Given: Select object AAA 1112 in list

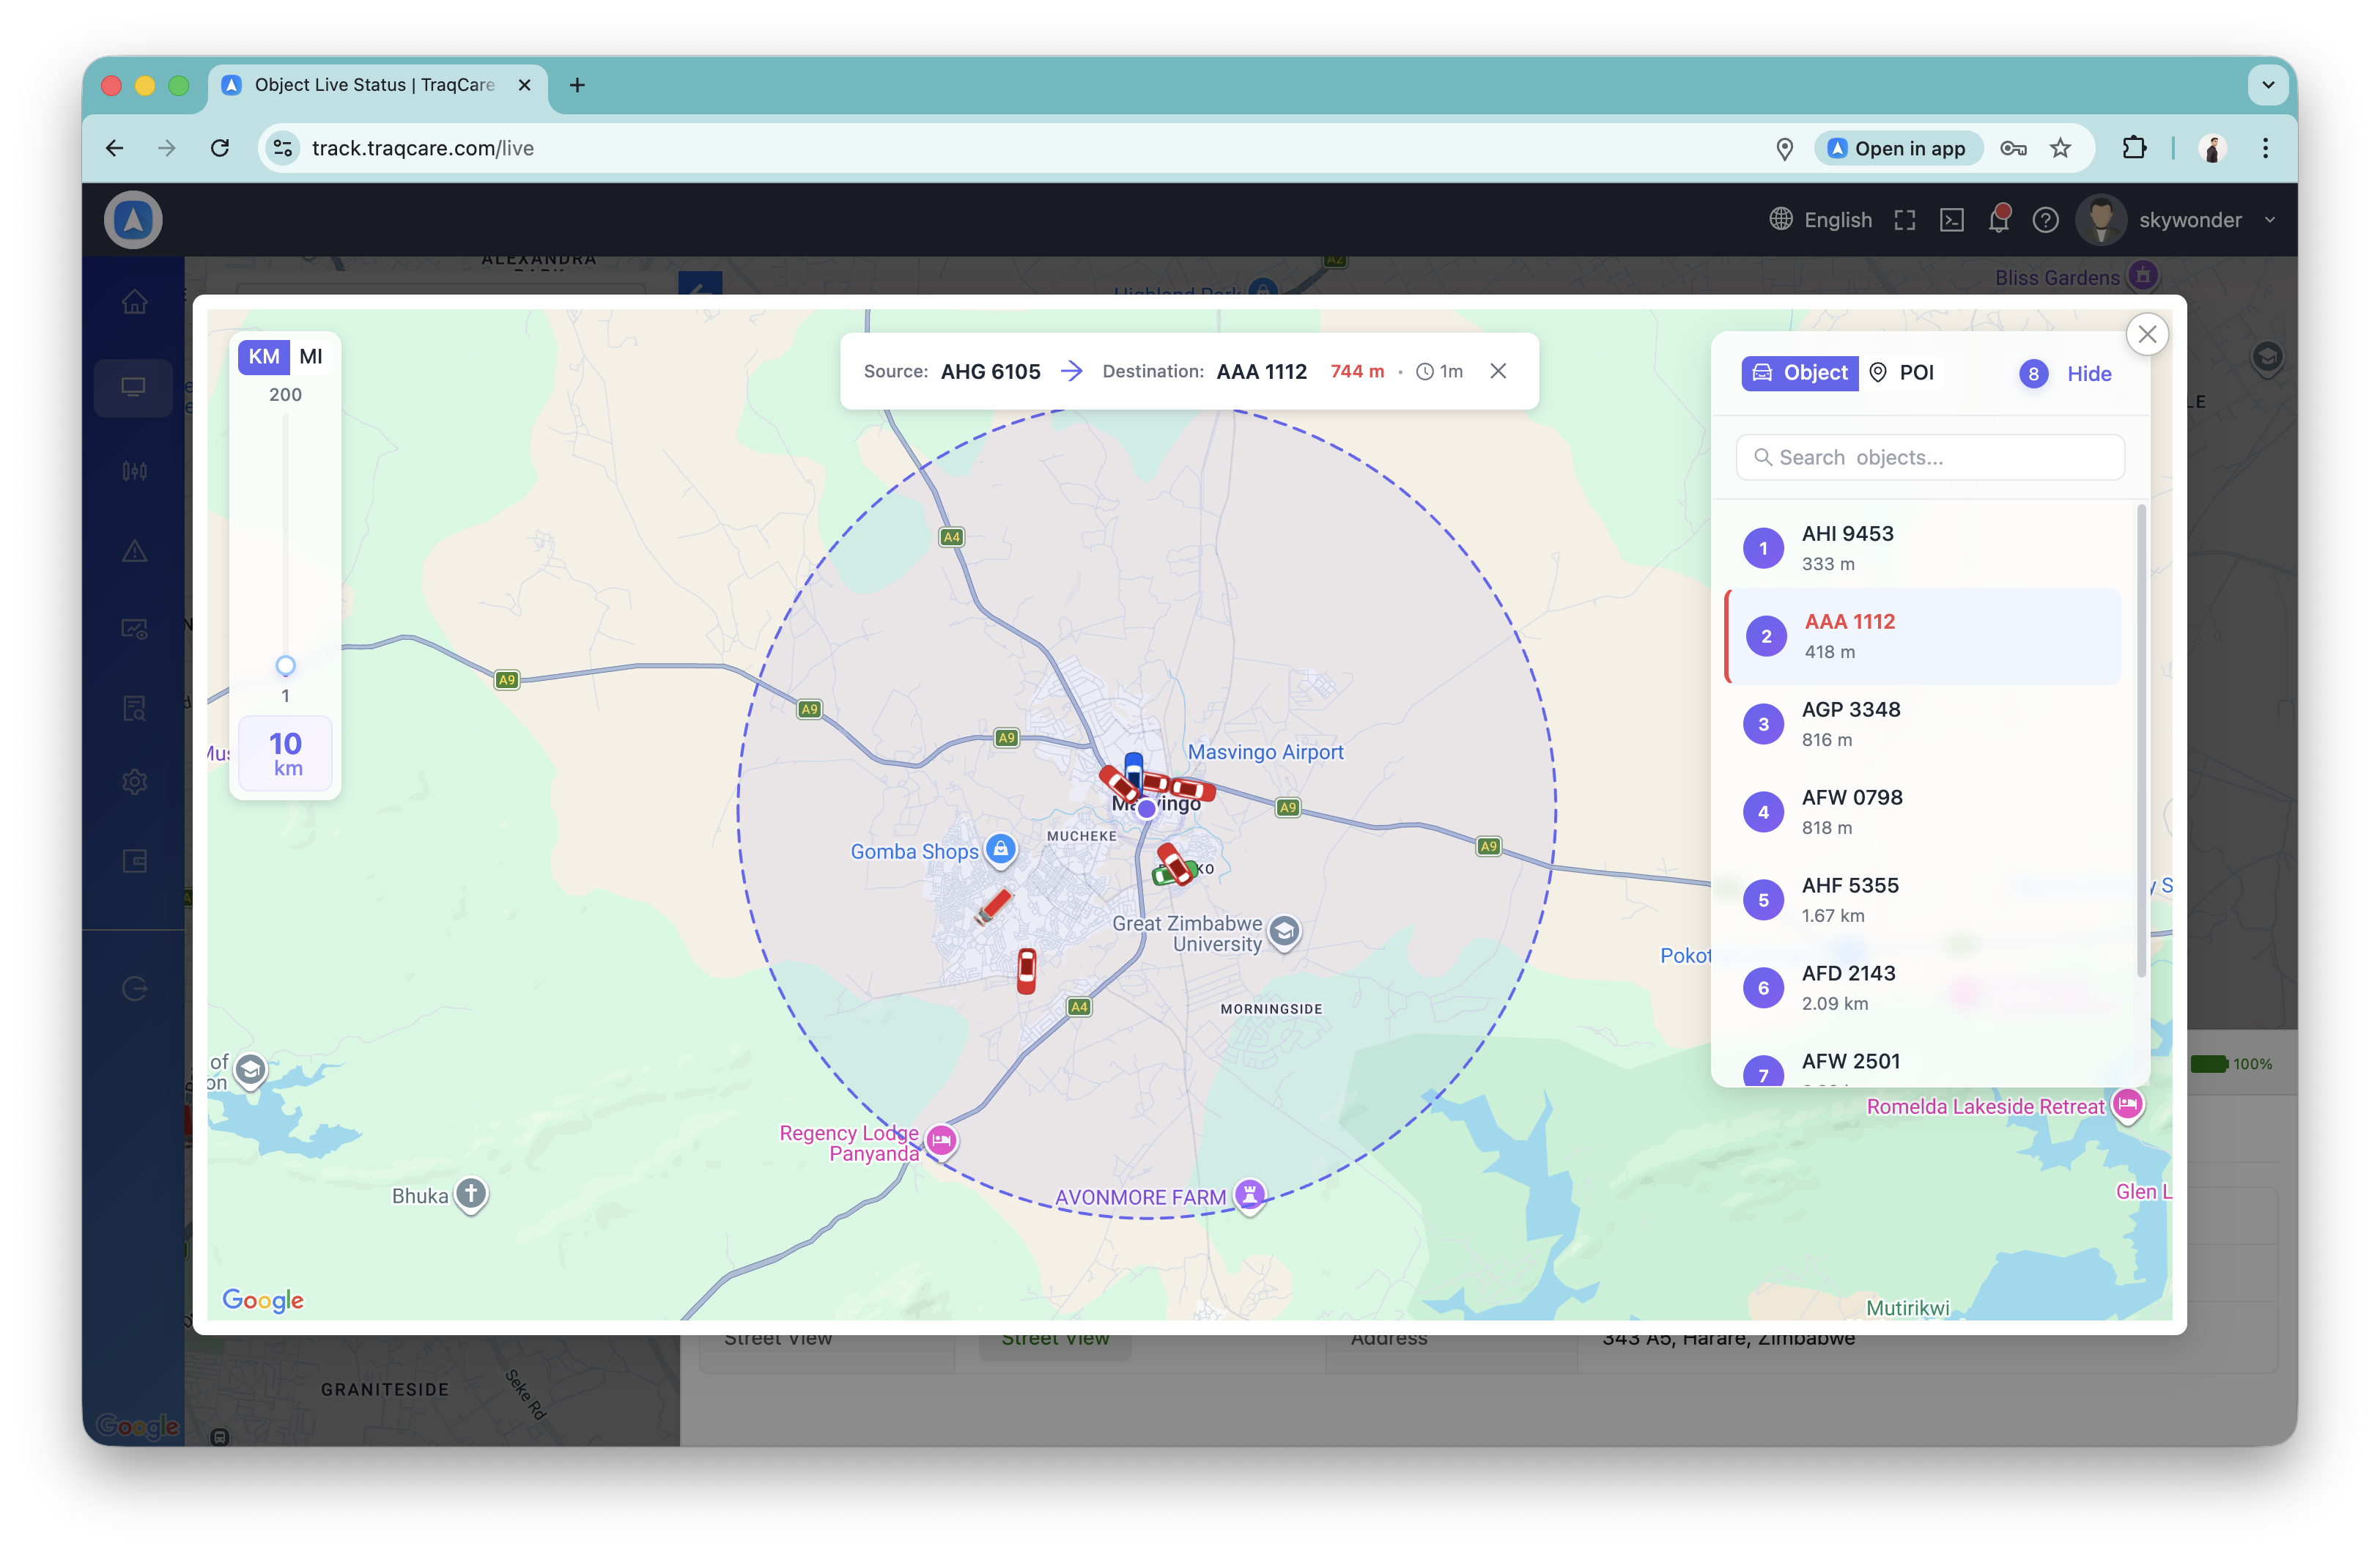Looking at the screenshot, I should [1922, 636].
